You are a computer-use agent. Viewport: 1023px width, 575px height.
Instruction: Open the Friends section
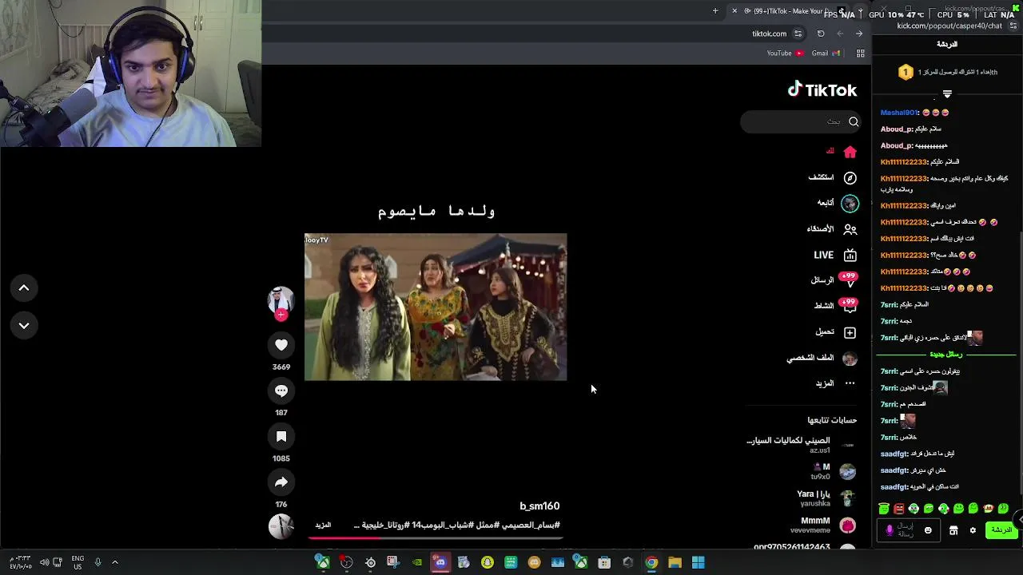(x=831, y=229)
